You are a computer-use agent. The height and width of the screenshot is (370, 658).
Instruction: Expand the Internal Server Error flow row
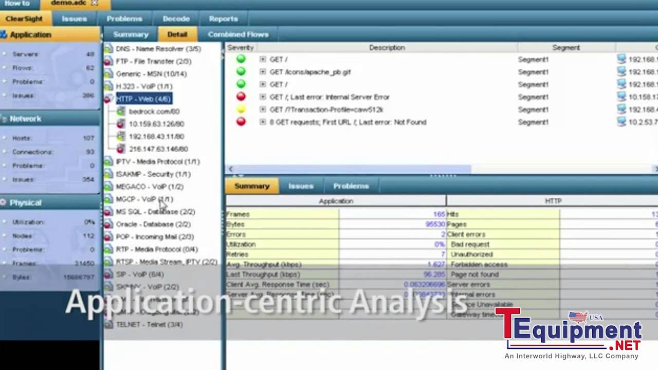click(x=263, y=97)
